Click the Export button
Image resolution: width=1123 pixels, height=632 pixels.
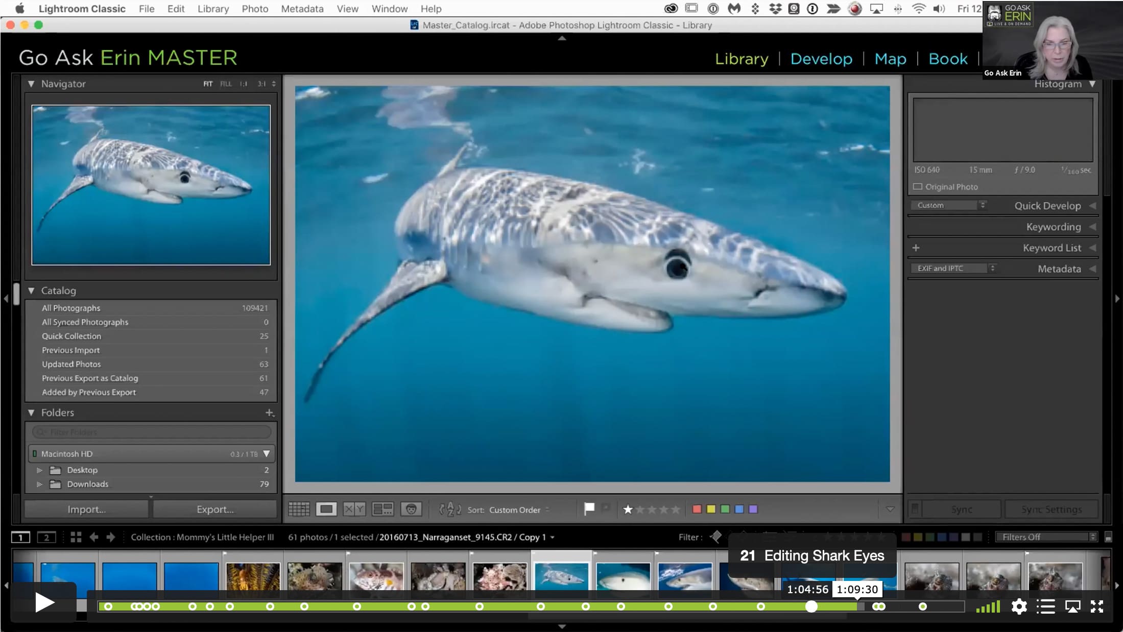click(215, 509)
